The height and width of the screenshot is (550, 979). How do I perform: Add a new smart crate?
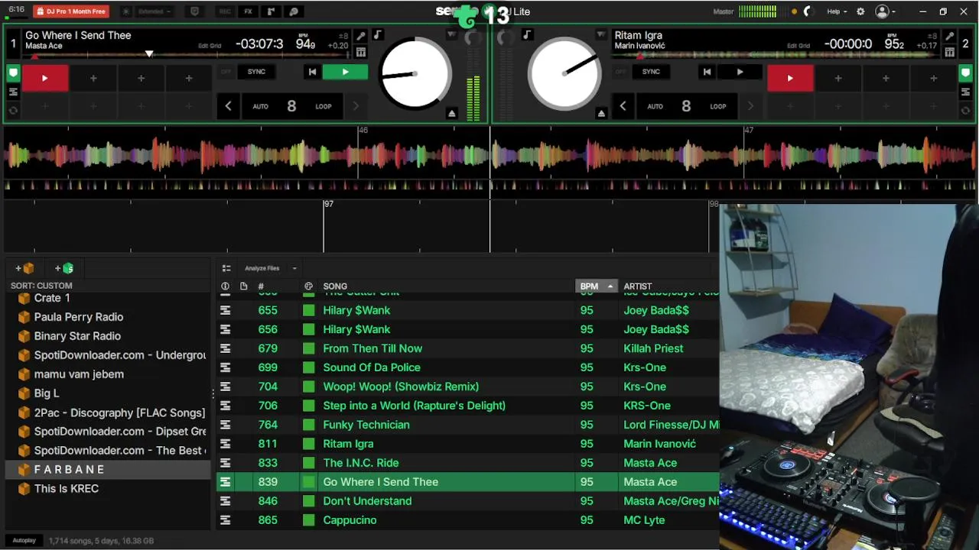tap(64, 268)
